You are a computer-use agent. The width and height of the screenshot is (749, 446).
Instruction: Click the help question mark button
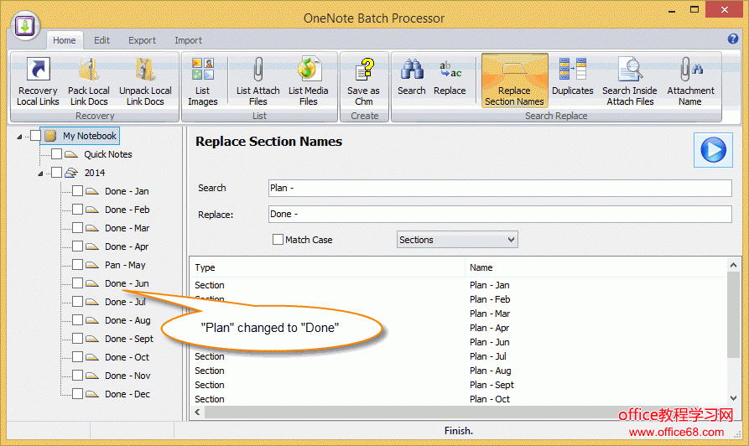[733, 39]
